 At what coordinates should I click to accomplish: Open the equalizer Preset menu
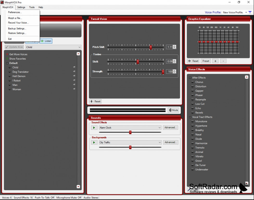coord(206,61)
